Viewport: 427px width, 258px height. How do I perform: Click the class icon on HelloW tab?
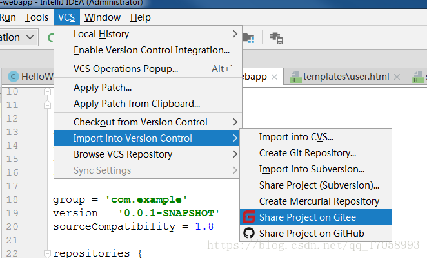[x=14, y=77]
